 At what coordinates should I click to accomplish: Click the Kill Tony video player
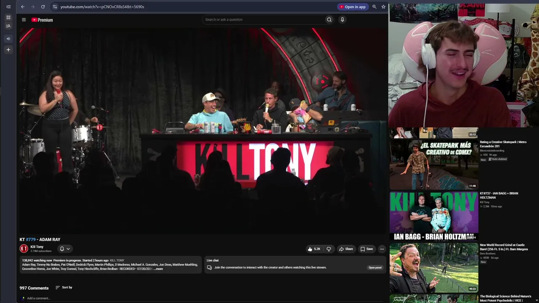click(202, 130)
